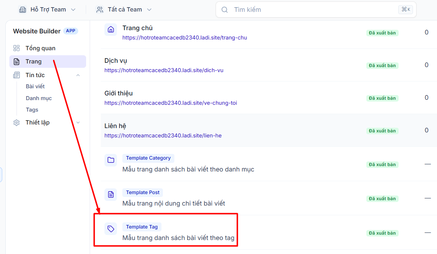Click the home icon beside Trang chủ
Image resolution: width=437 pixels, height=254 pixels.
[111, 29]
